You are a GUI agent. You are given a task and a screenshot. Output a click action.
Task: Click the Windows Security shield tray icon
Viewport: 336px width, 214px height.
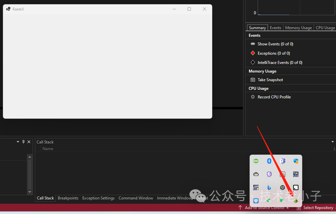(295, 161)
